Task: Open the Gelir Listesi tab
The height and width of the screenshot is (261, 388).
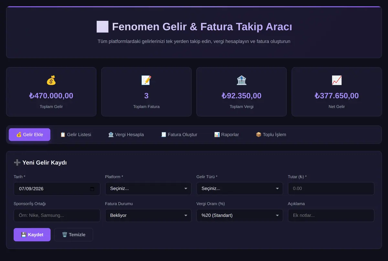Action: pos(76,135)
